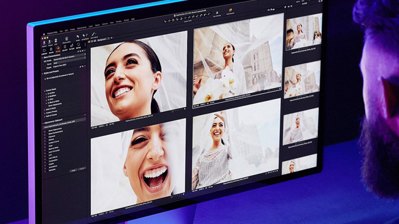Open the Background layer dropdown
The width and height of the screenshot is (399, 224).
[x=103, y=39]
